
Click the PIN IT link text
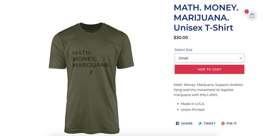pos(232,123)
